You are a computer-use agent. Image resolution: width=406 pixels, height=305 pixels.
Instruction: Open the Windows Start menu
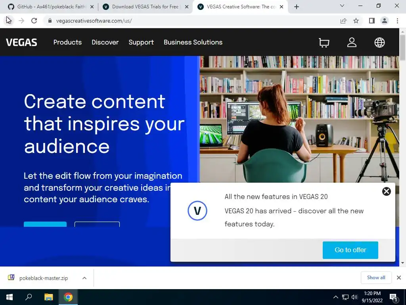click(x=10, y=297)
